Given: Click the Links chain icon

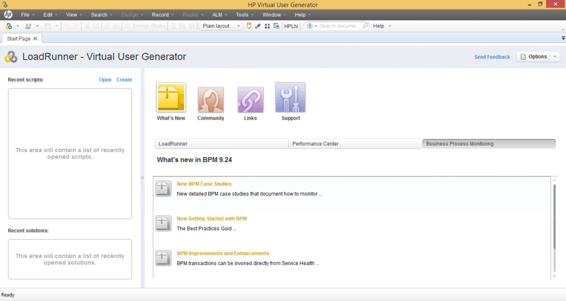Looking at the screenshot, I should (x=250, y=99).
